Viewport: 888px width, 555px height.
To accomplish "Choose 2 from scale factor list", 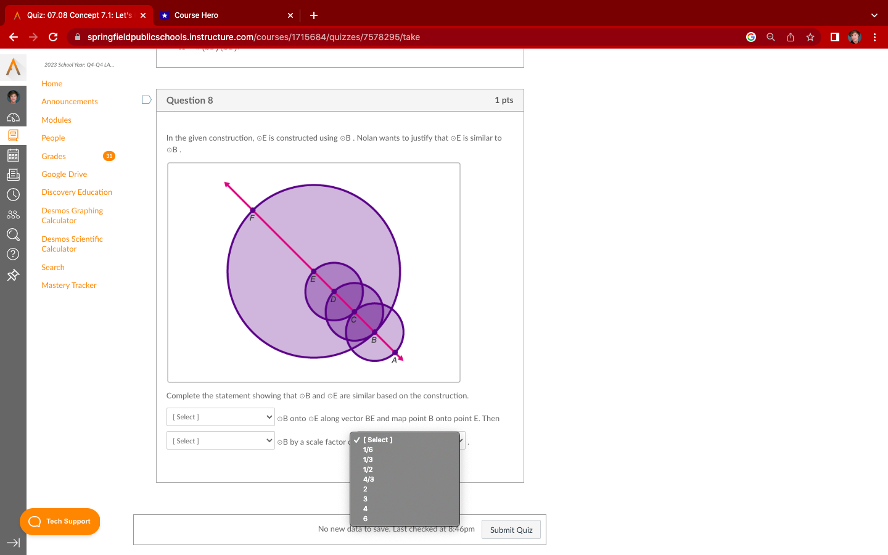I will [x=405, y=489].
